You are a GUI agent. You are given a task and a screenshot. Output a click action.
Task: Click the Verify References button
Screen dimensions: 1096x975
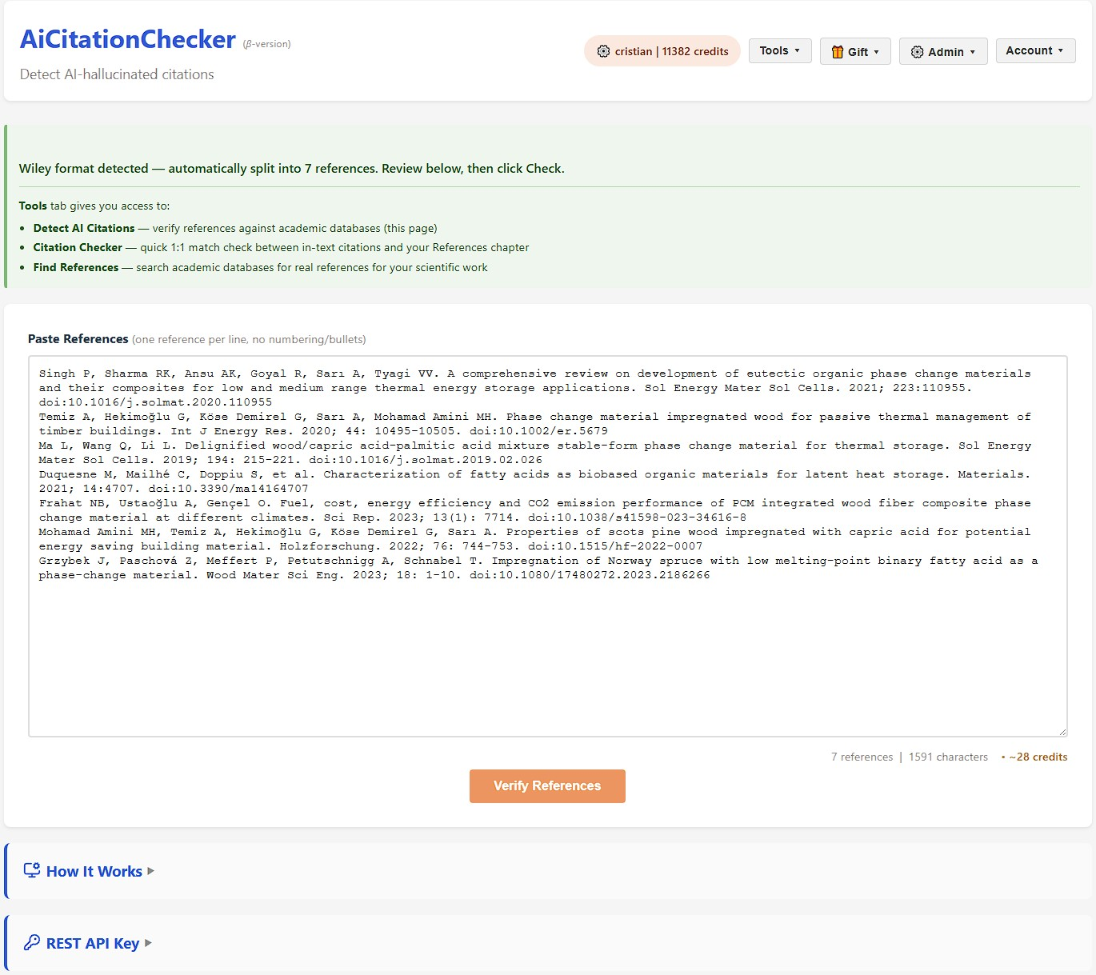(547, 785)
